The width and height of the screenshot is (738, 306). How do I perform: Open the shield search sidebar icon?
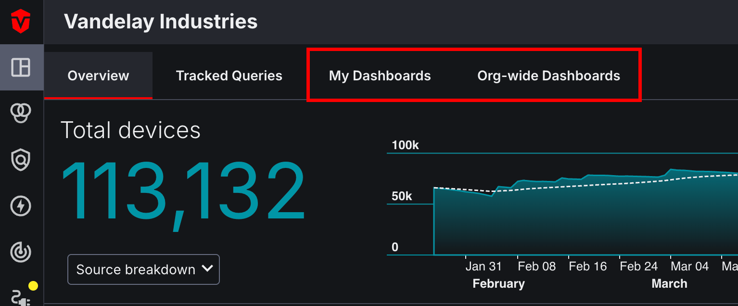[21, 160]
